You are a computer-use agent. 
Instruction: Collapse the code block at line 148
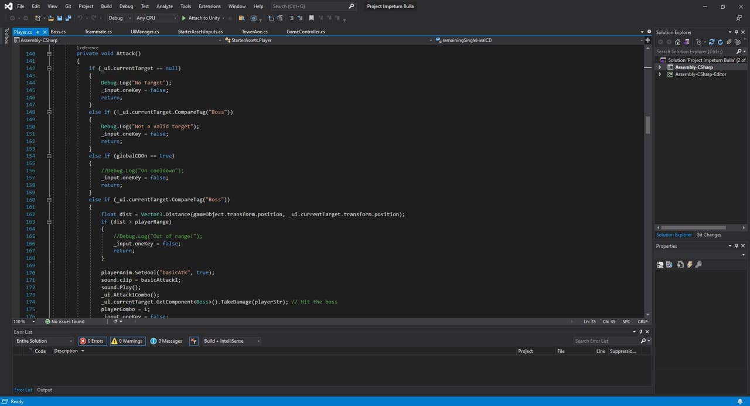pos(49,112)
